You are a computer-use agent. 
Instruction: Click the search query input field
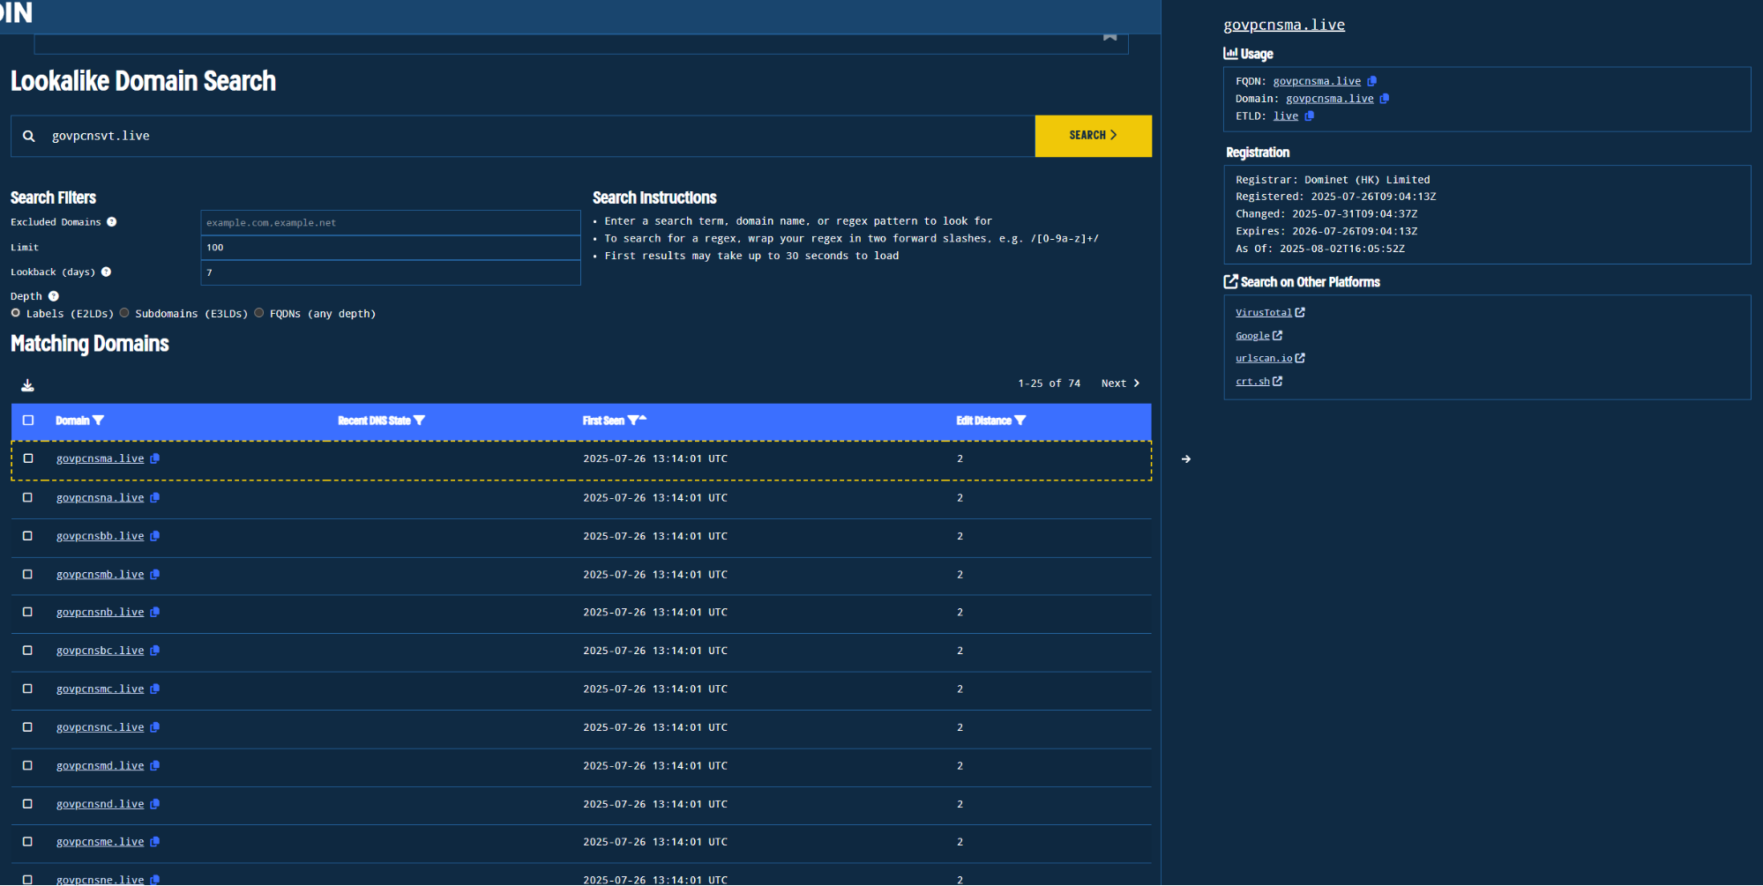[522, 136]
